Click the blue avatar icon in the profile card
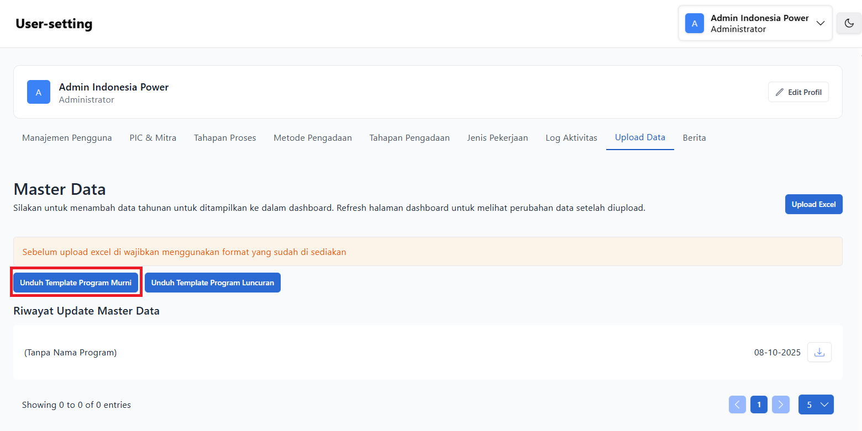 (x=39, y=92)
